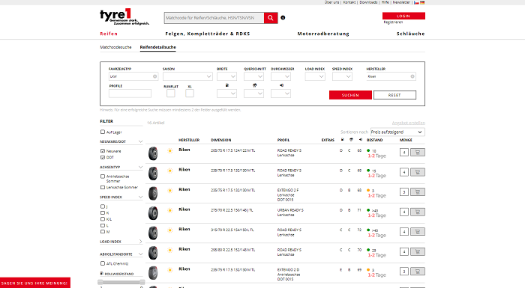
Task: Click the summer sun icon of 295/80 row
Action: [170, 250]
